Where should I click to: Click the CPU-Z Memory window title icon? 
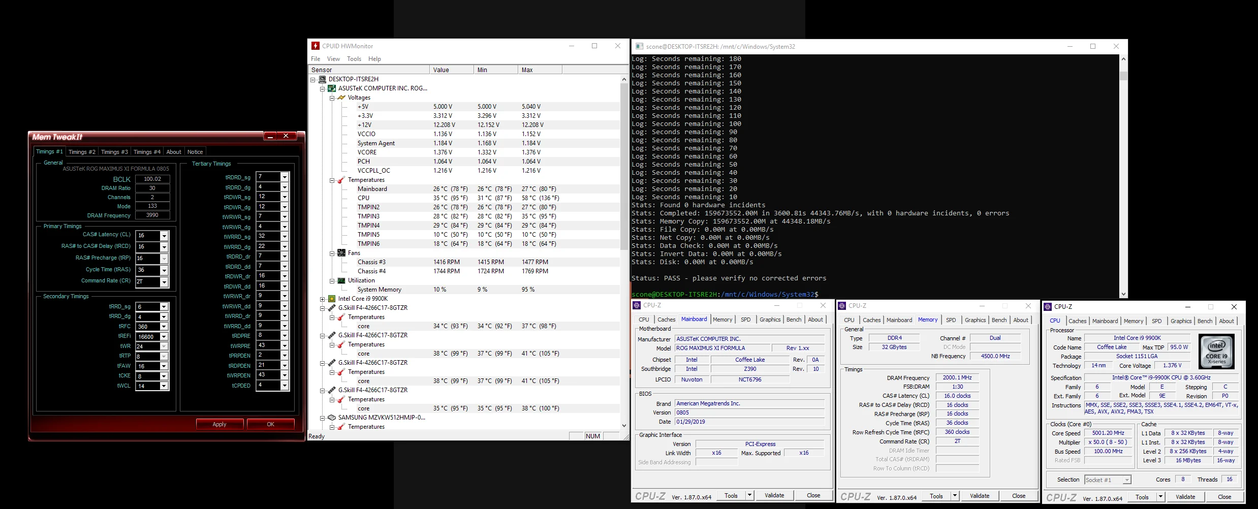[x=842, y=306]
